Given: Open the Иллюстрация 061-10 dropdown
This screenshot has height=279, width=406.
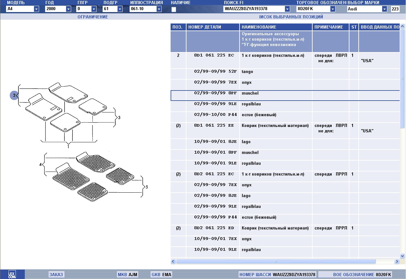Looking at the screenshot, I should [159, 9].
